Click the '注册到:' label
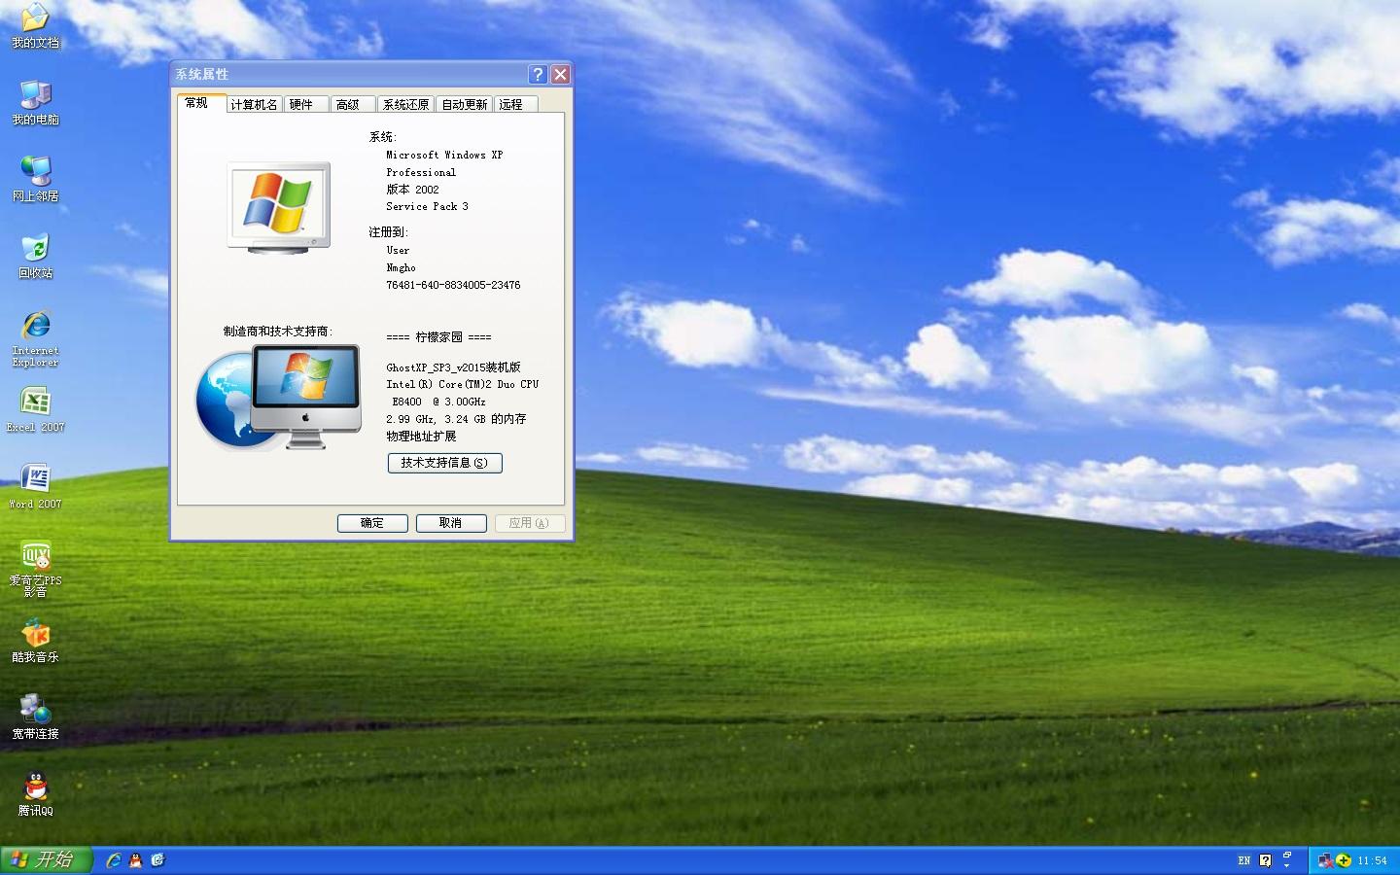1400x875 pixels. [388, 232]
